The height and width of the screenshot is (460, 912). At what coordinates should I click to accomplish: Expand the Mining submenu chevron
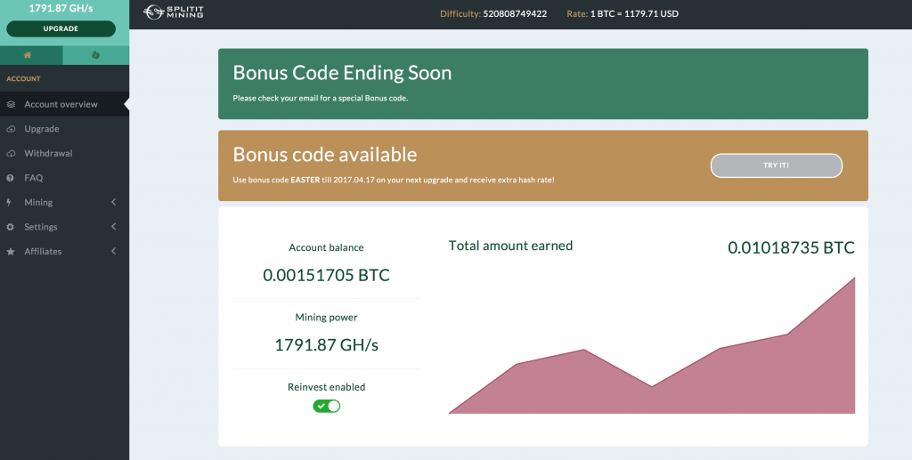113,202
